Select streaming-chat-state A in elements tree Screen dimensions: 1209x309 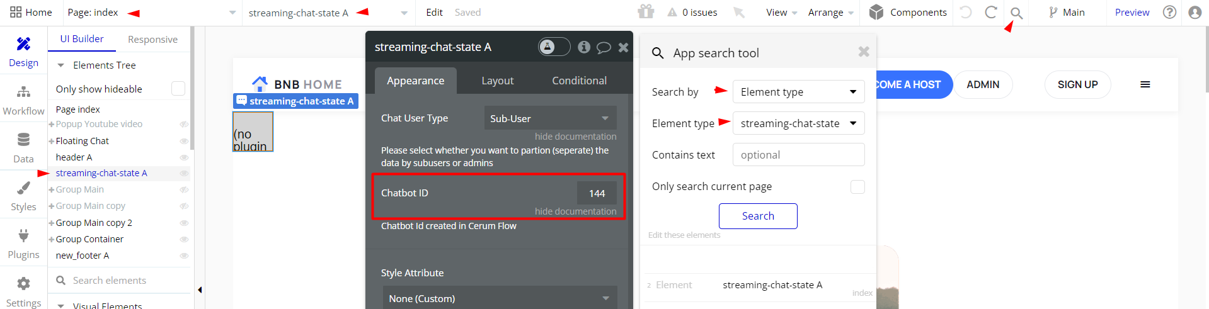pos(101,173)
